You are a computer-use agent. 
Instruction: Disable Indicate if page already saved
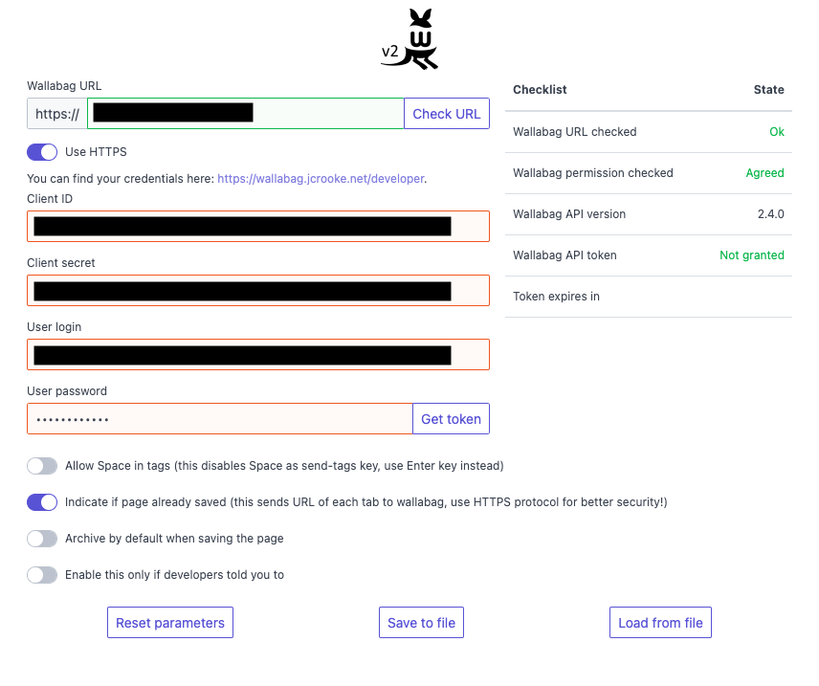point(42,501)
